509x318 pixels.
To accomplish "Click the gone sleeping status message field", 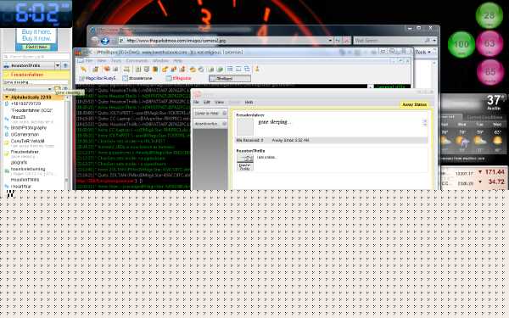I will (35, 82).
